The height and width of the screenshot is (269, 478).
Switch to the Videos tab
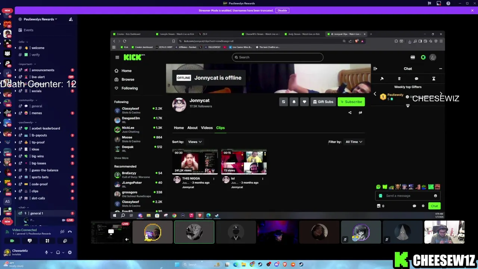coord(207,128)
